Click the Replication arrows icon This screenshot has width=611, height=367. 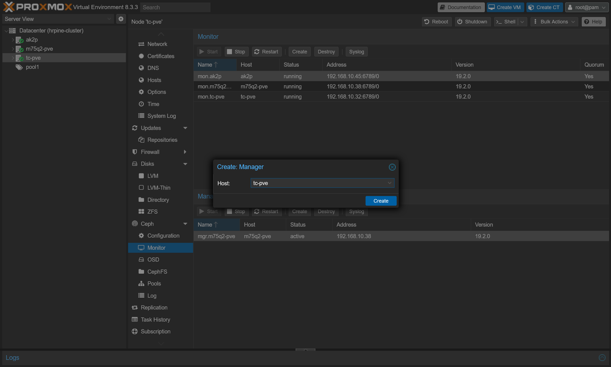point(135,308)
